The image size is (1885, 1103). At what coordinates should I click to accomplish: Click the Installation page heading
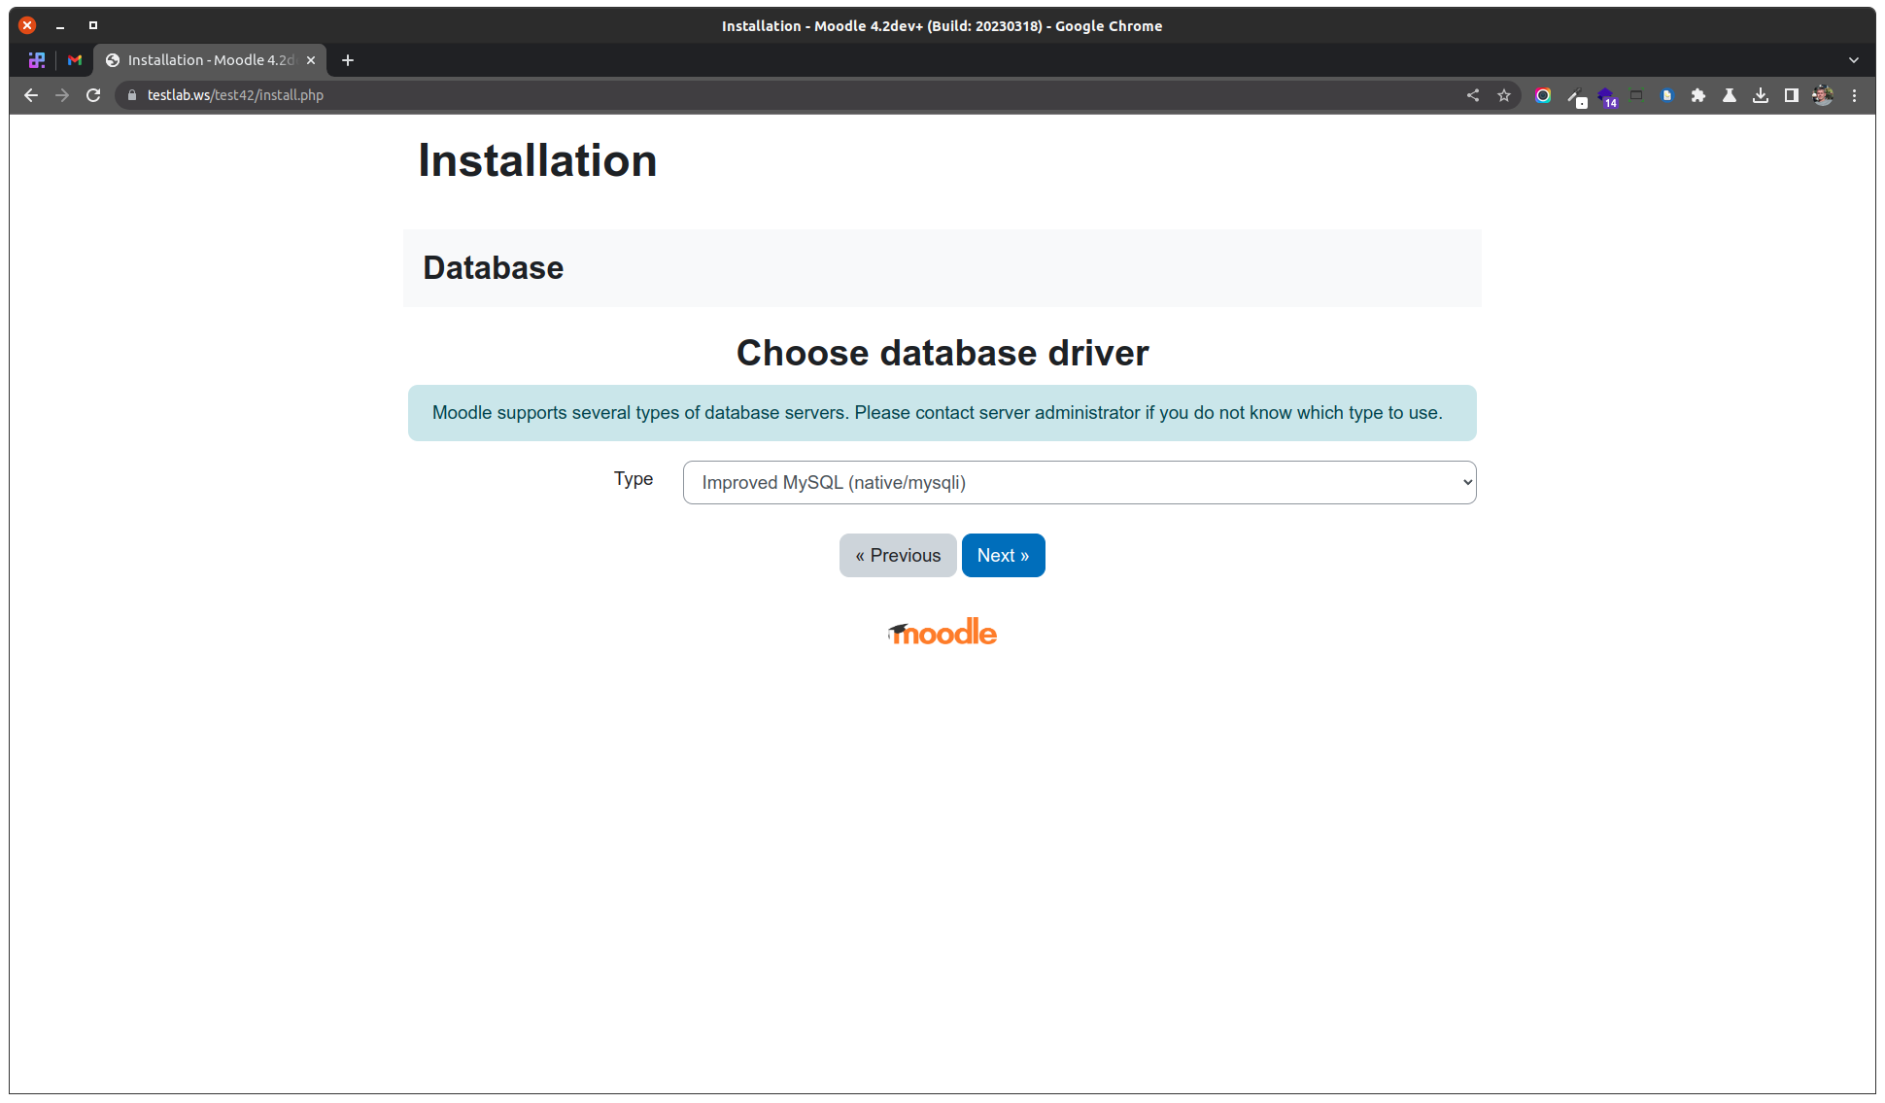[x=537, y=160]
